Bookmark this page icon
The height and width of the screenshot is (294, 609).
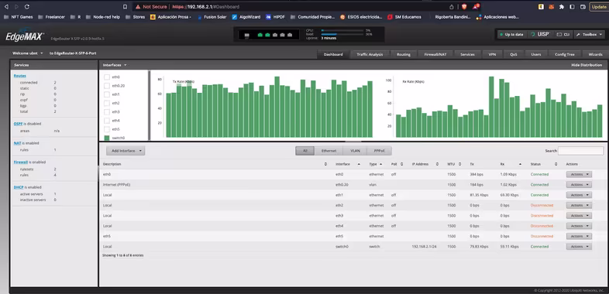125,7
